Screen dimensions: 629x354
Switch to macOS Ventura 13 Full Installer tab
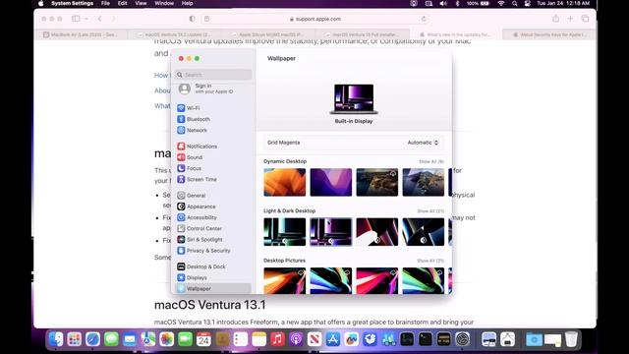363,34
